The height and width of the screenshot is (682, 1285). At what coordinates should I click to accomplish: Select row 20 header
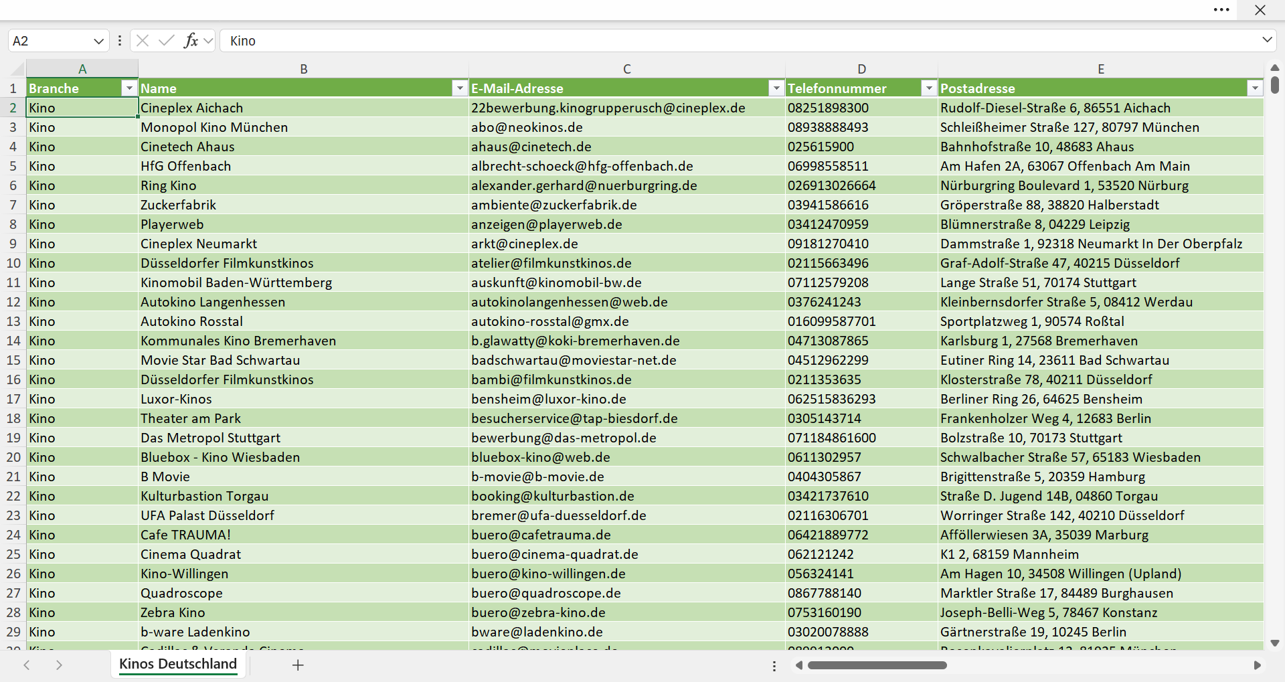pyautogui.click(x=13, y=457)
